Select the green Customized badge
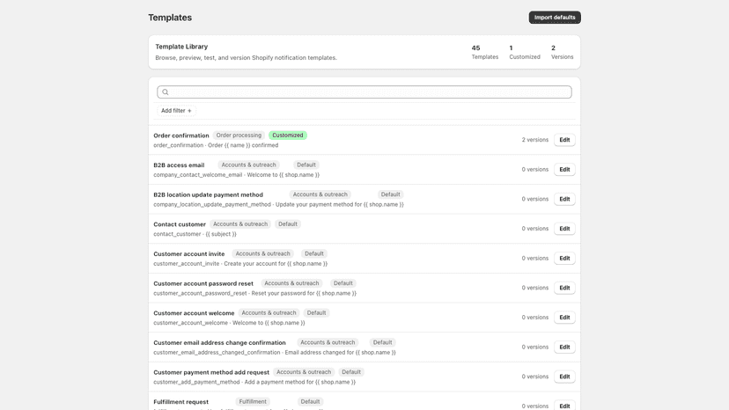This screenshot has height=410, width=729. click(x=288, y=135)
